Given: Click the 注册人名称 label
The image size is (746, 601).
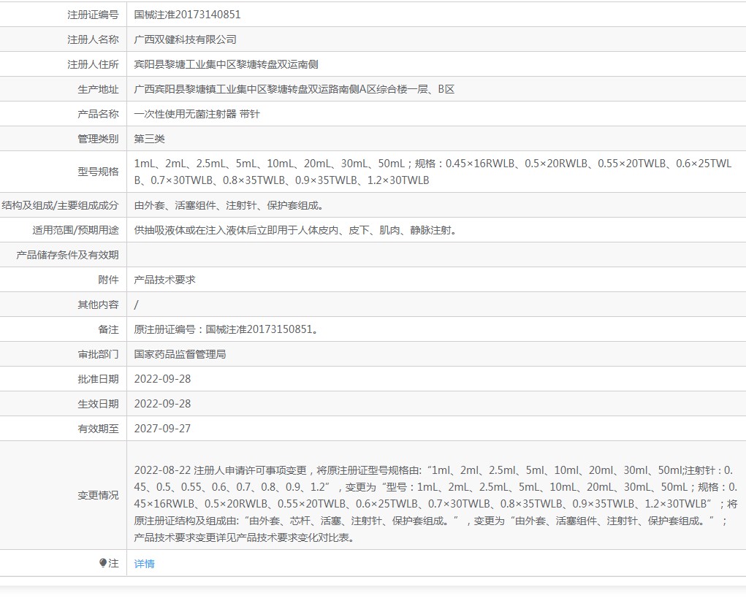Looking at the screenshot, I should 93,39.
